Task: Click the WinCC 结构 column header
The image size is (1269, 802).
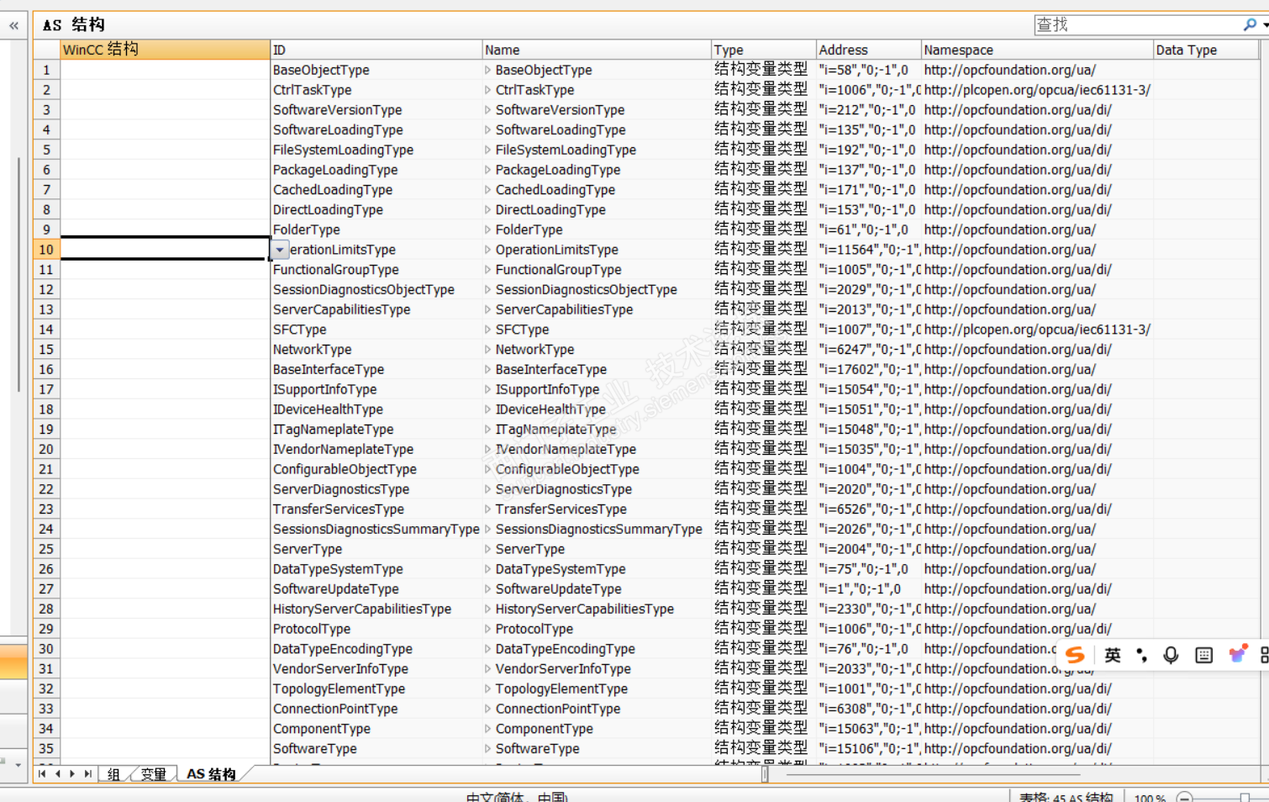Action: coord(165,50)
